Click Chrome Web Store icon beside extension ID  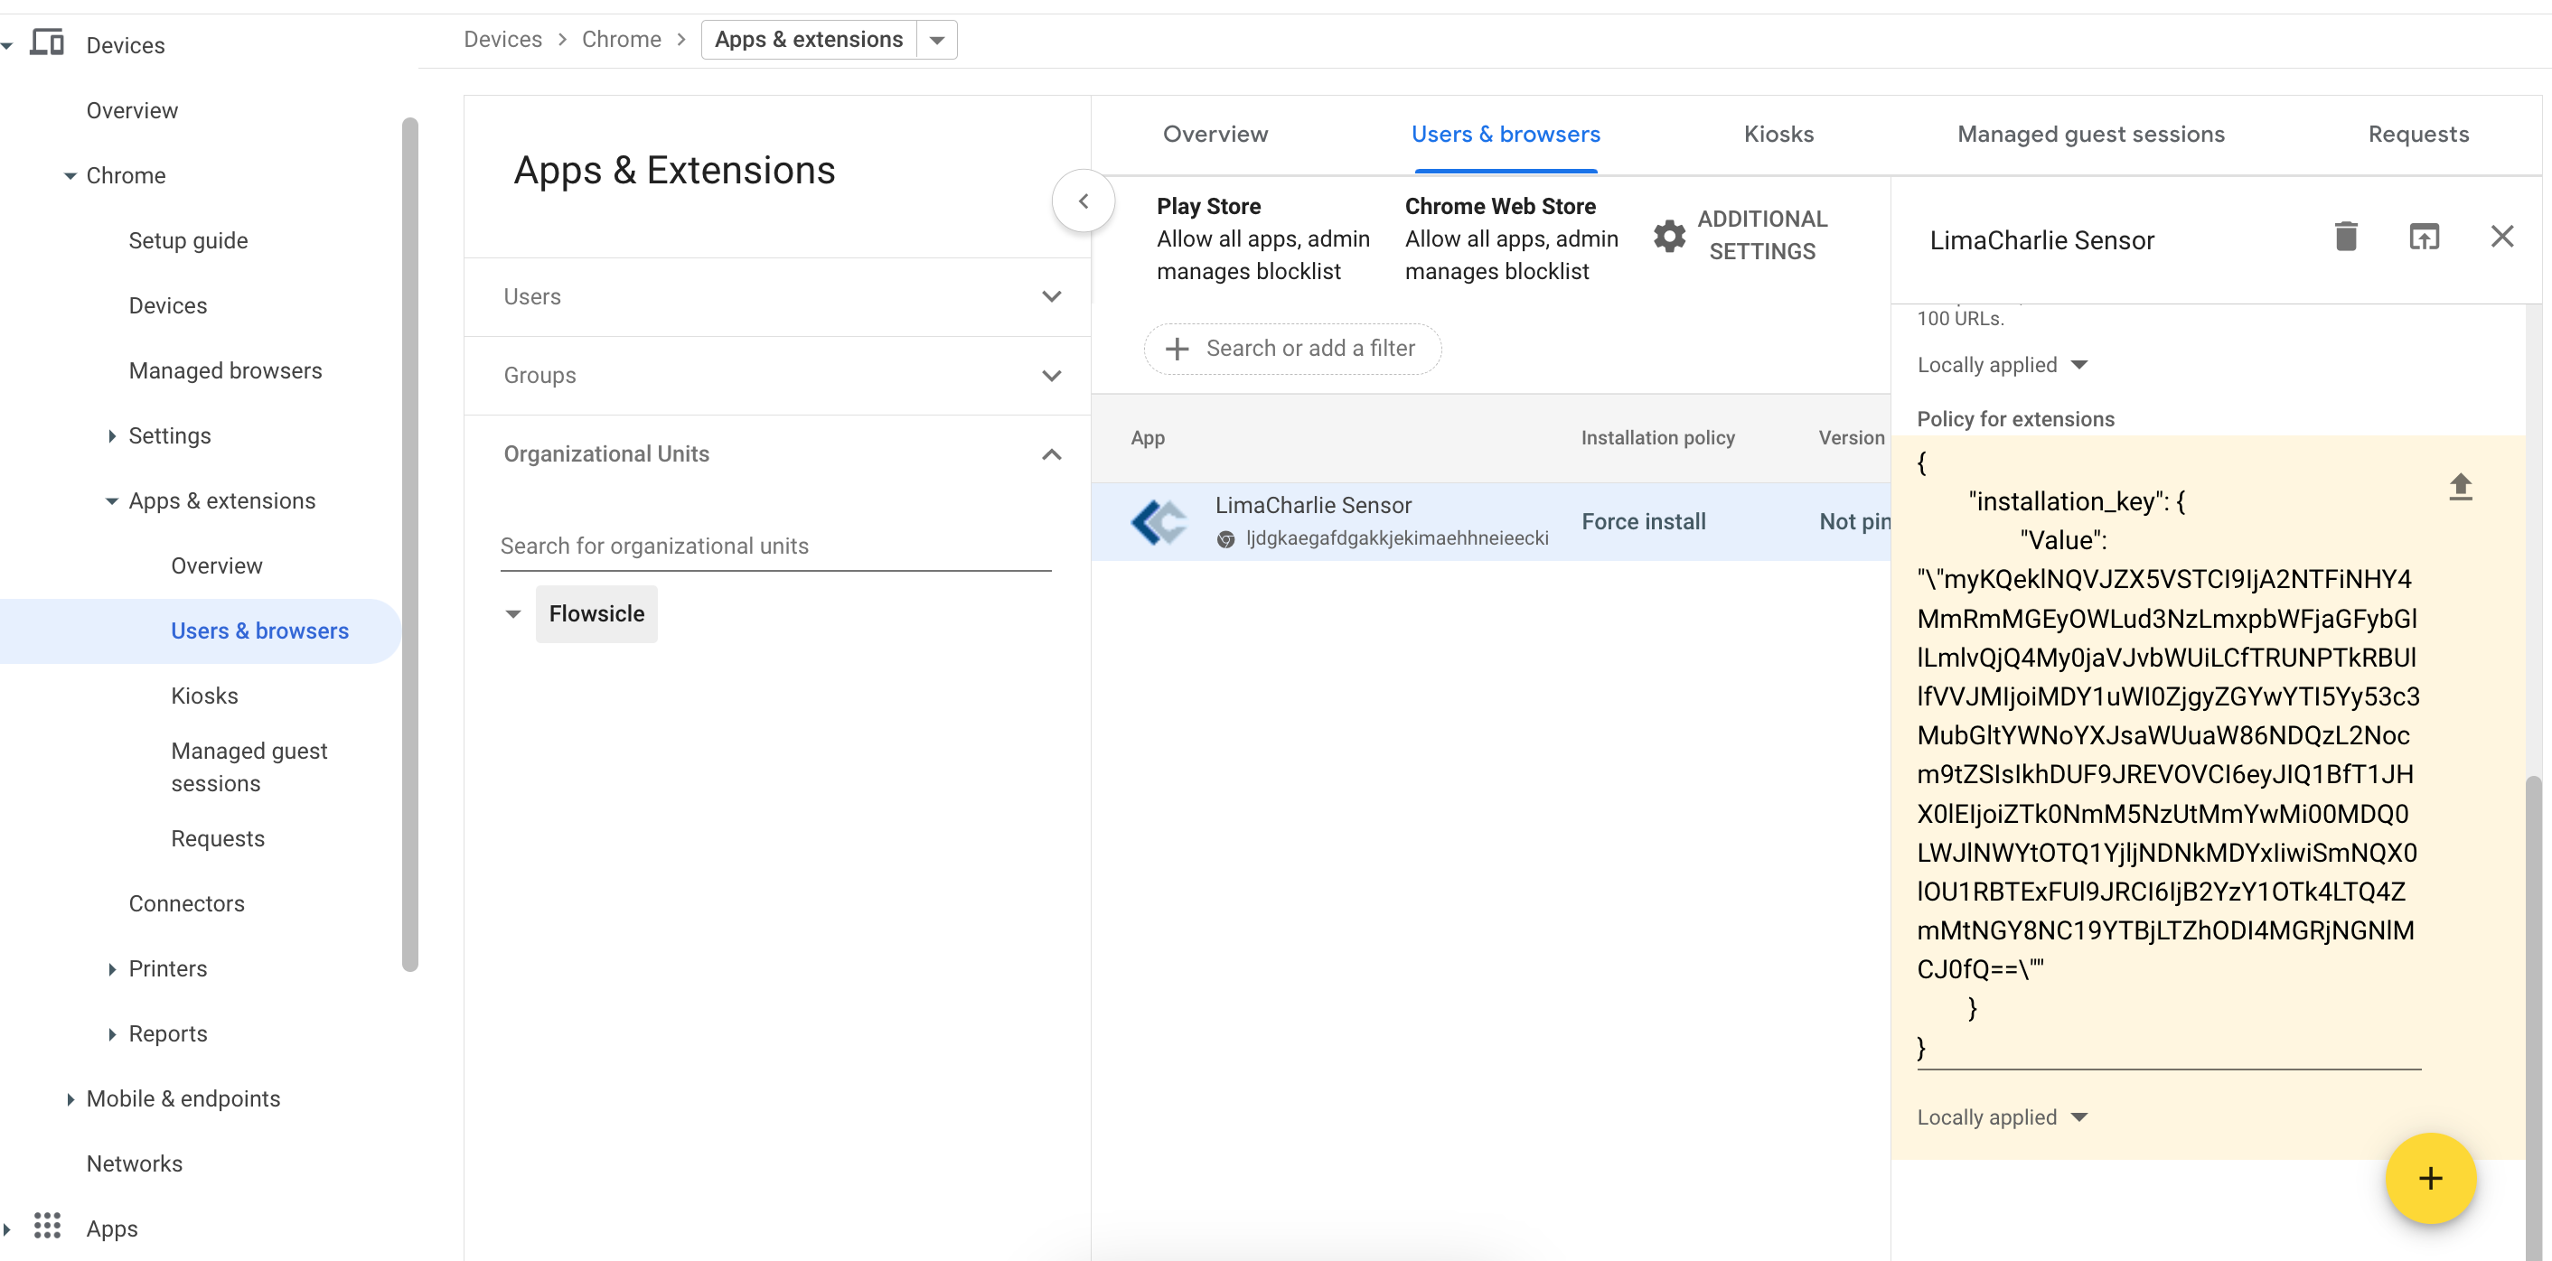click(1225, 539)
